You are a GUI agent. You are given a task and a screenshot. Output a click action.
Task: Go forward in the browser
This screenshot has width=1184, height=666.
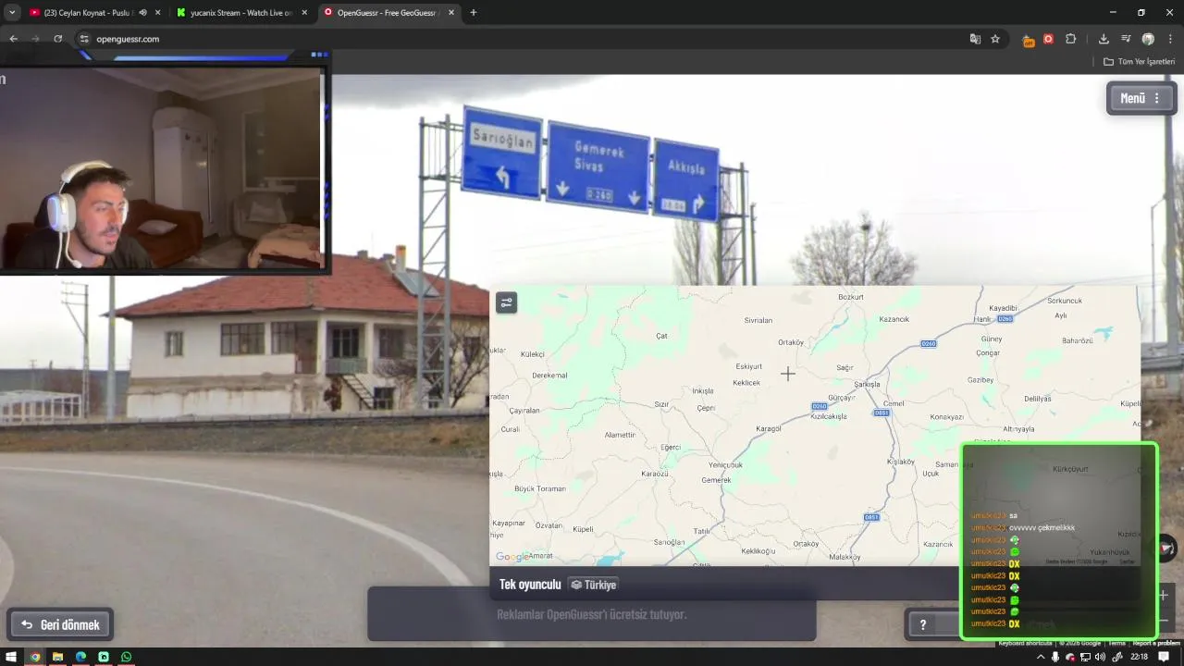click(35, 39)
